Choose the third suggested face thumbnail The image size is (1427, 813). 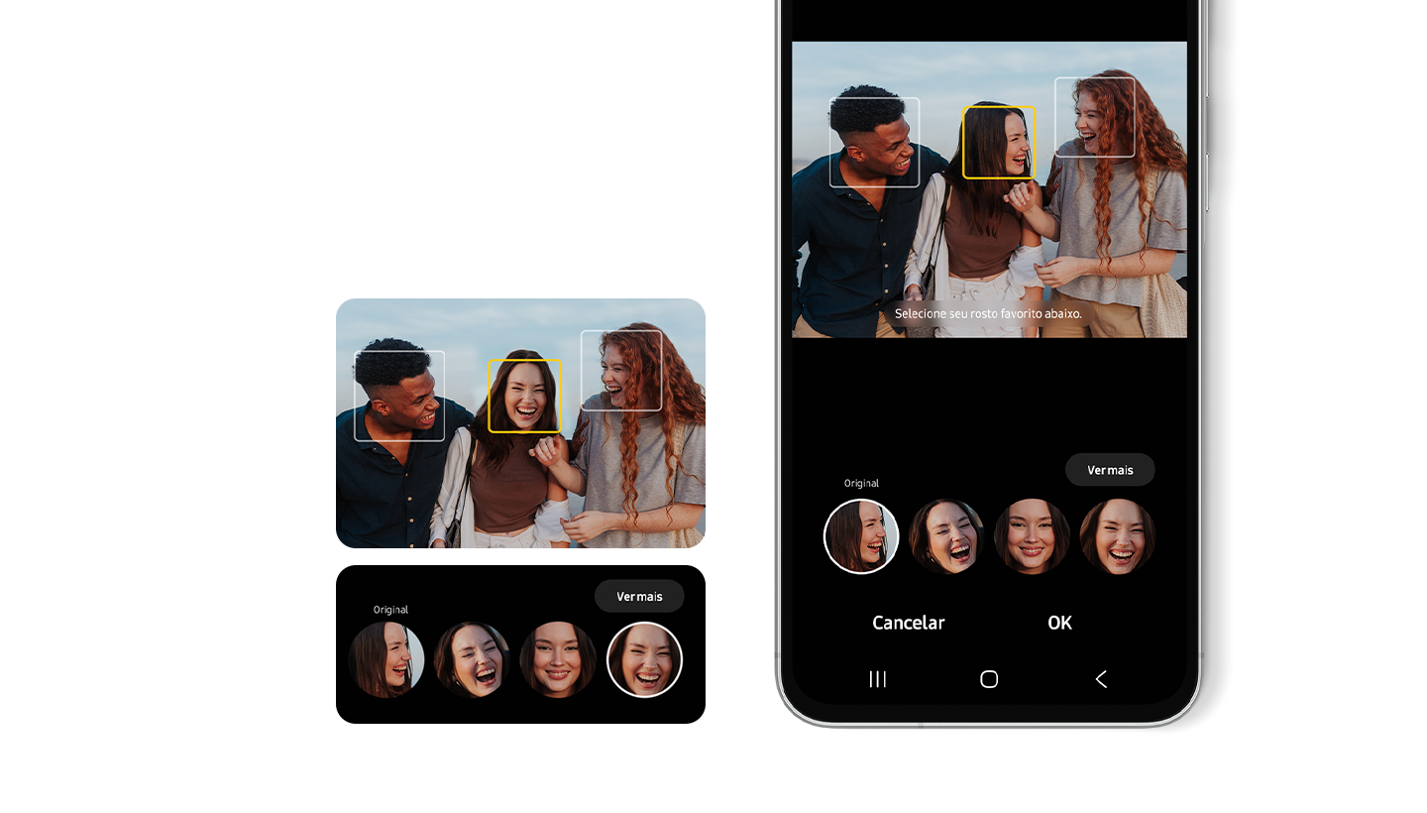pyautogui.click(x=1032, y=536)
